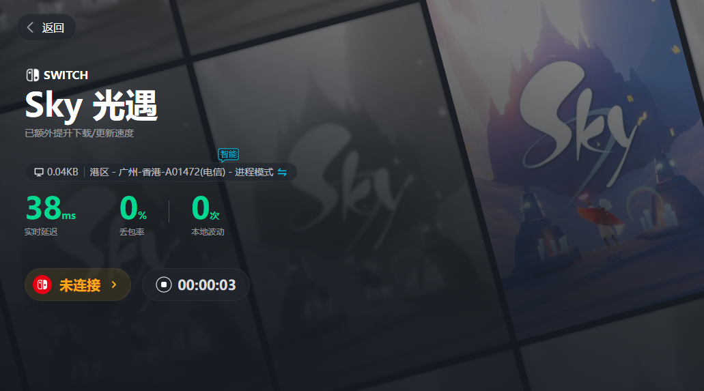Click the monitor traffic icon

click(x=39, y=173)
